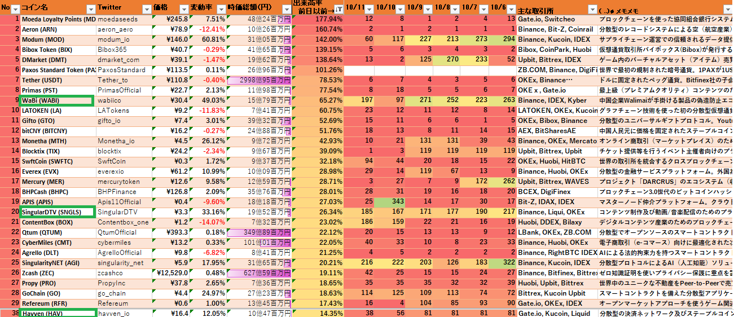The width and height of the screenshot is (734, 317).
Task: Select the cell Tether (USDT)
Action: click(58, 80)
